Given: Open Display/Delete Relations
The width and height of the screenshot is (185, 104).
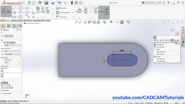Looking at the screenshot, I should [79, 10].
